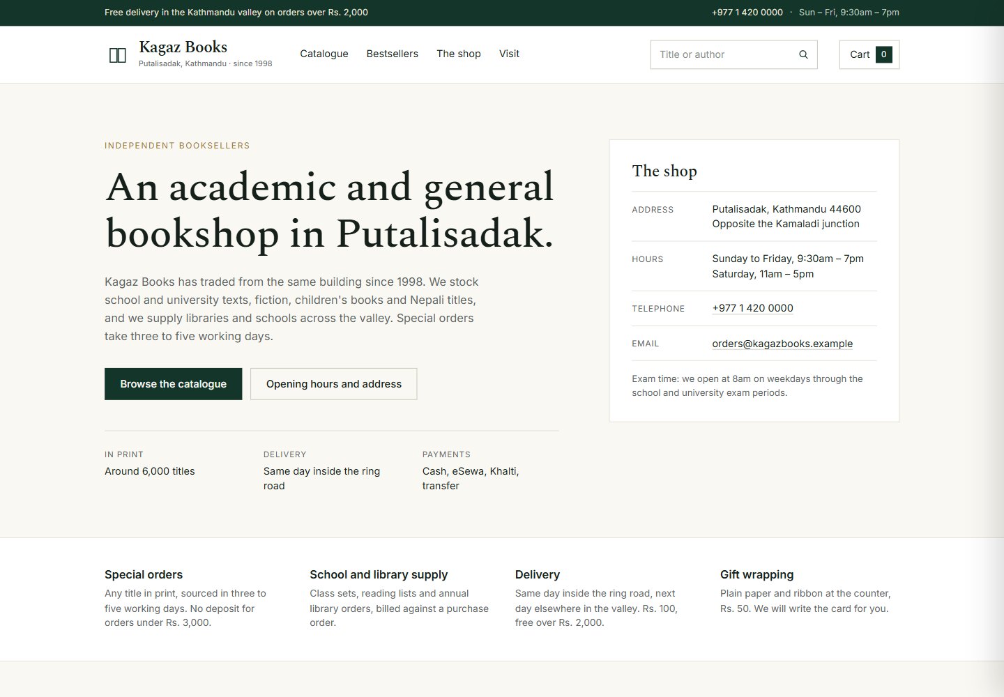1004x697 pixels.
Task: Click 'Cash, eSewa, Khalti, transfer' payments text
Action: (x=471, y=479)
